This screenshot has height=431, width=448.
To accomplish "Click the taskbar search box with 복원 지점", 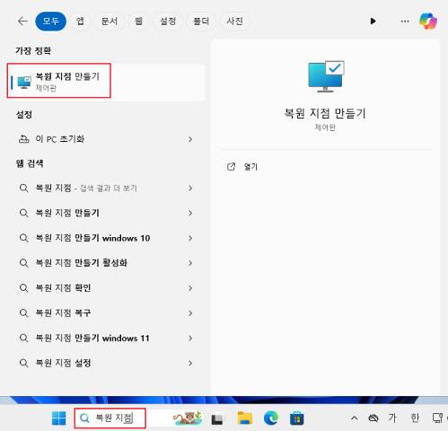I will coord(110,418).
